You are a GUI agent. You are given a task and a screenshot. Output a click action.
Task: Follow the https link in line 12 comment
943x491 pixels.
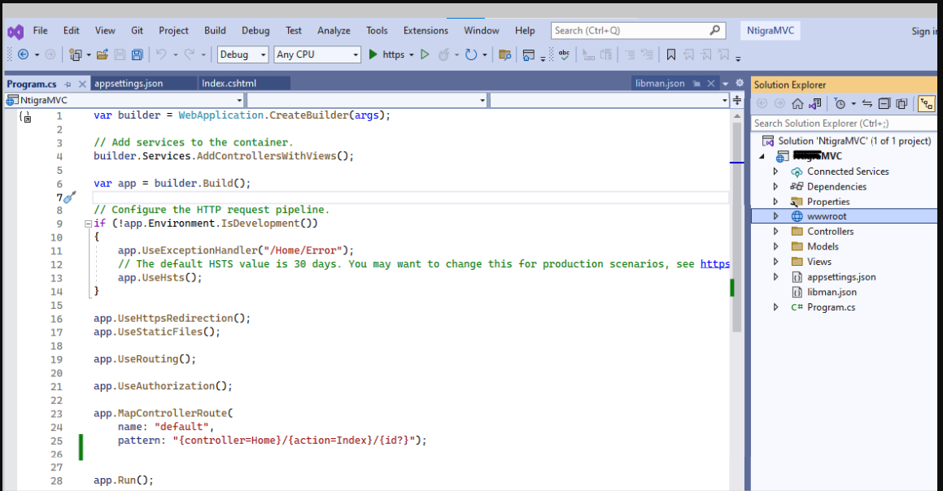coord(715,264)
